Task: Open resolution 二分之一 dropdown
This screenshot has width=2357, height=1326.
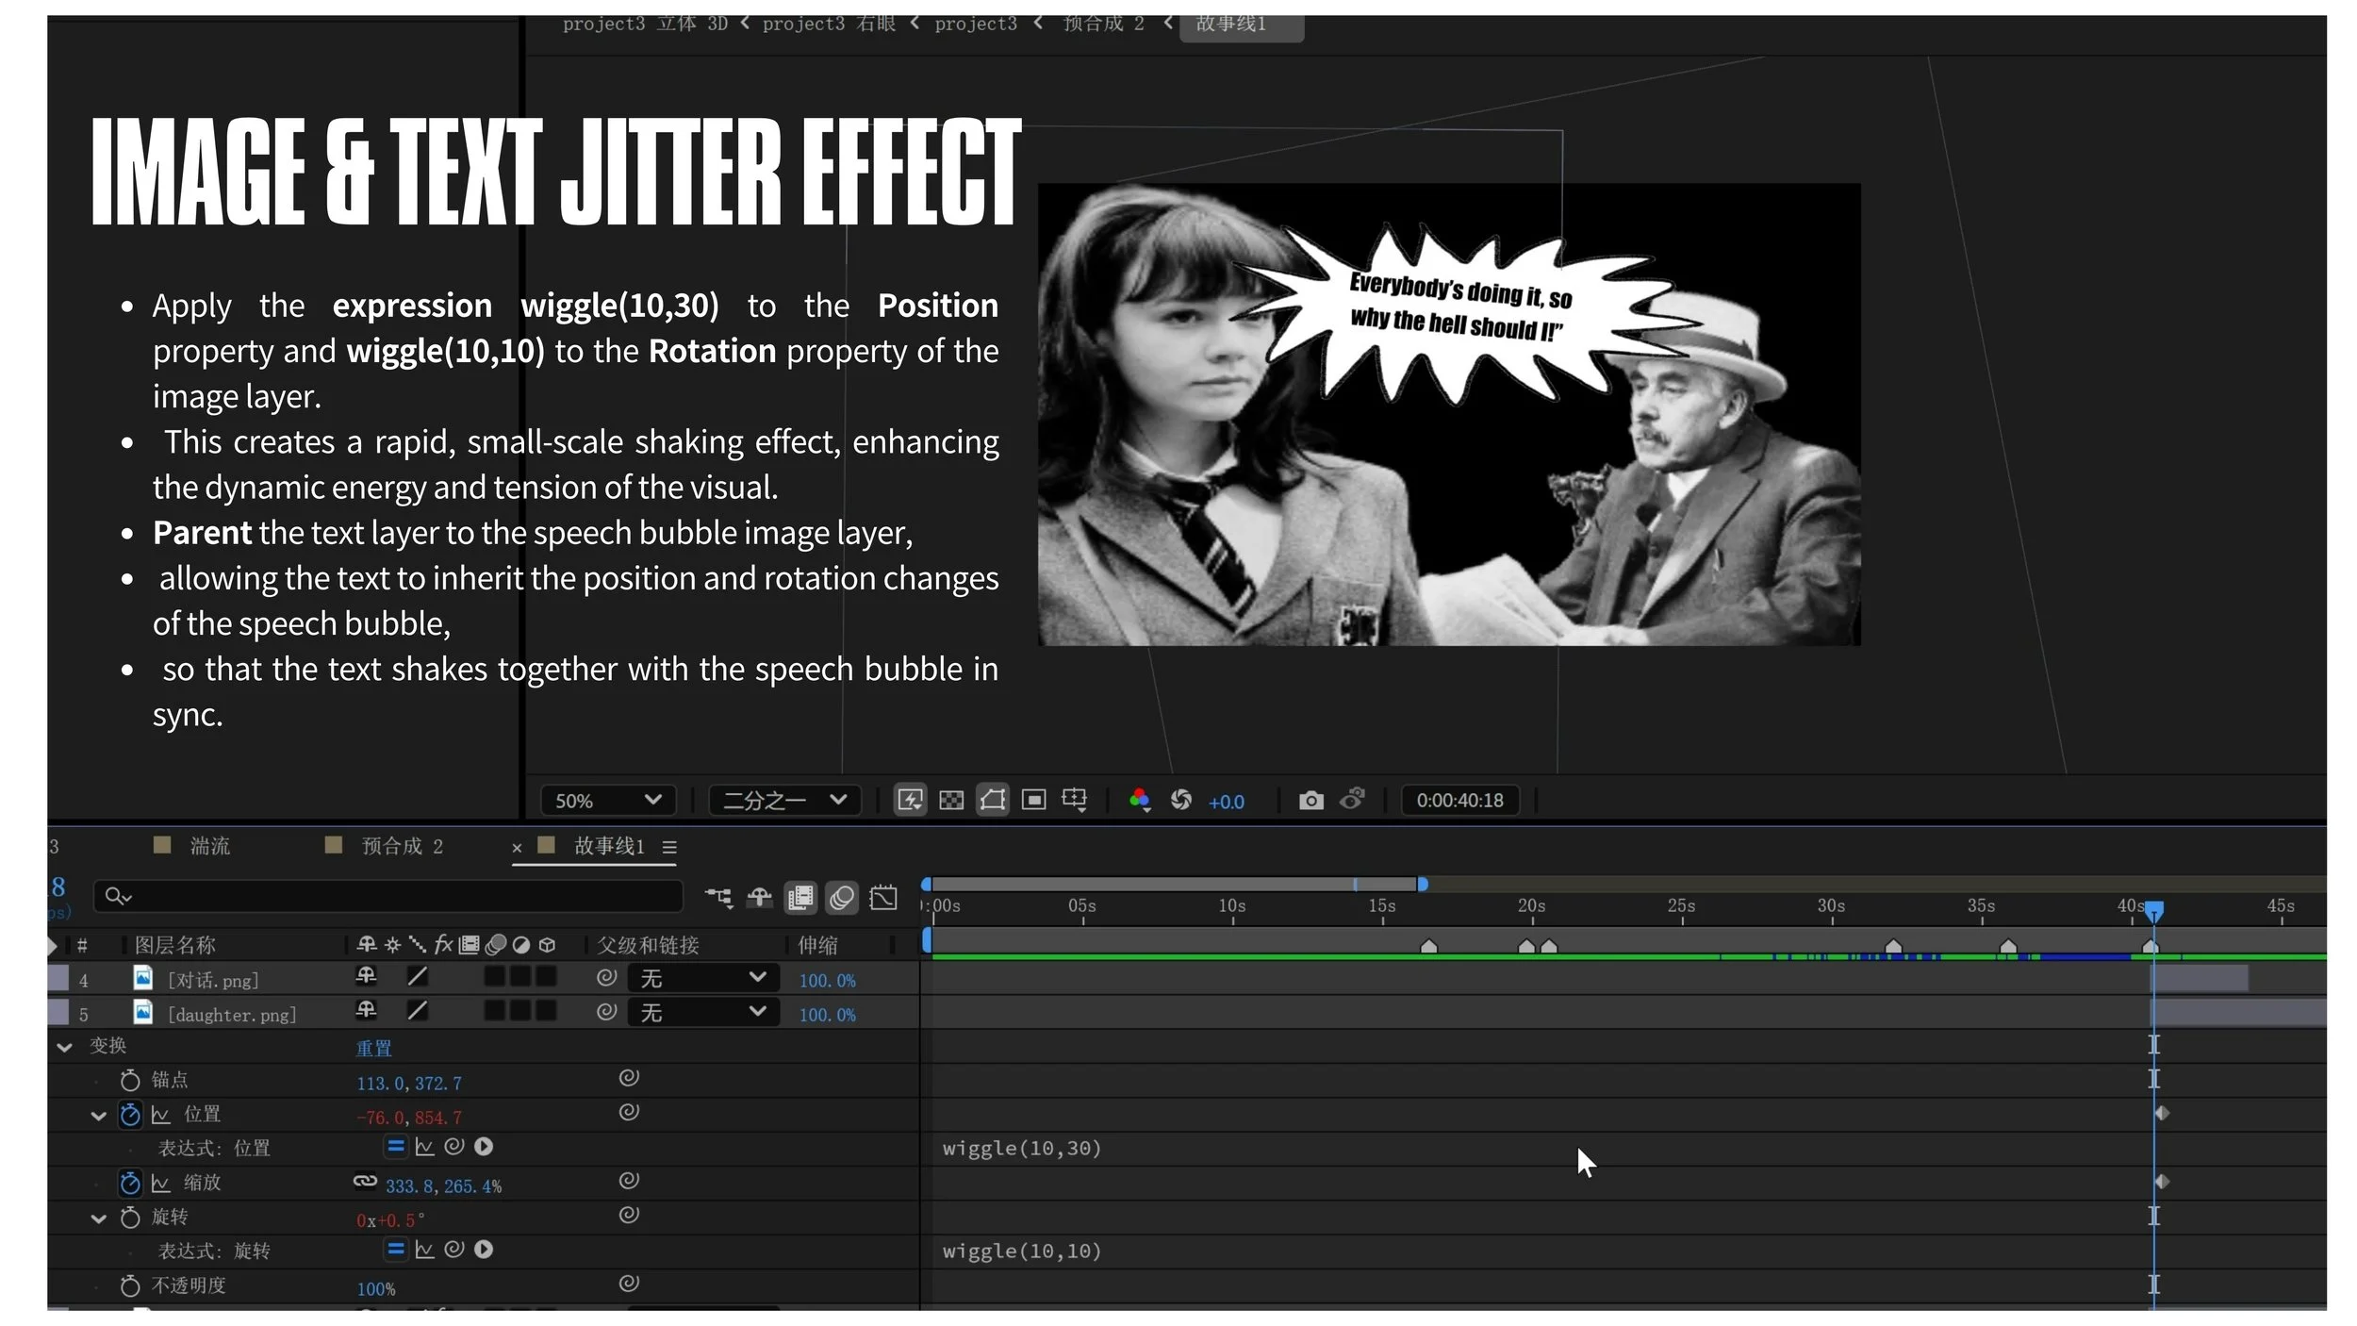Action: point(784,801)
